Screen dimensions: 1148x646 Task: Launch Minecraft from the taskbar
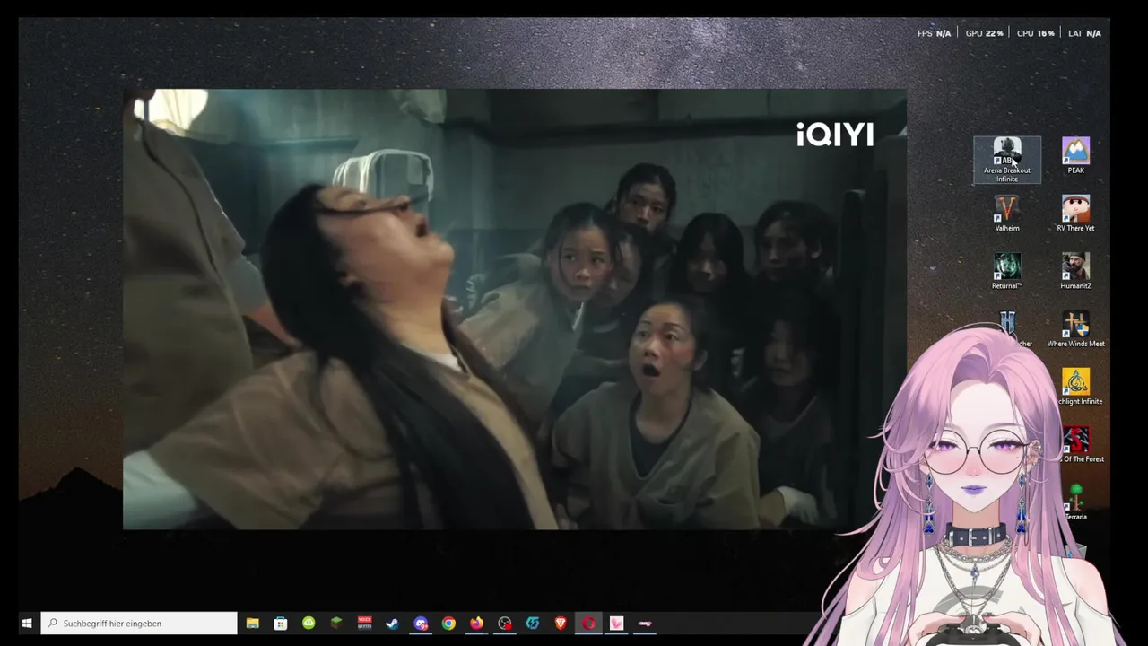pyautogui.click(x=336, y=624)
